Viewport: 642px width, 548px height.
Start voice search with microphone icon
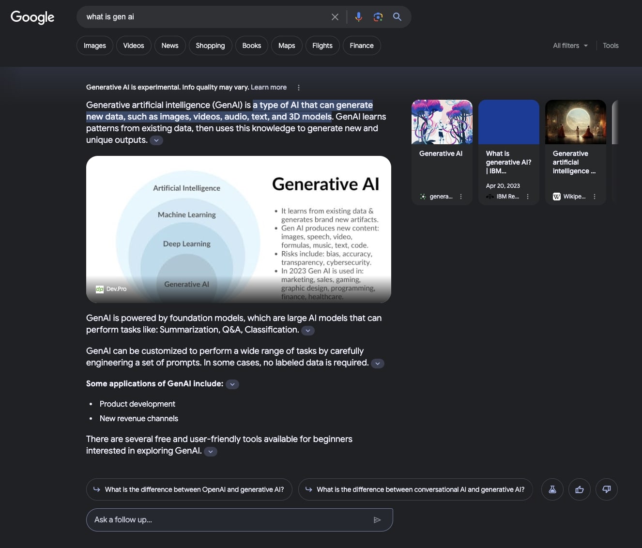358,17
